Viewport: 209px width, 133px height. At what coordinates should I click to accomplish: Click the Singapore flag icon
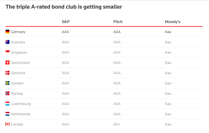pyautogui.click(x=8, y=52)
